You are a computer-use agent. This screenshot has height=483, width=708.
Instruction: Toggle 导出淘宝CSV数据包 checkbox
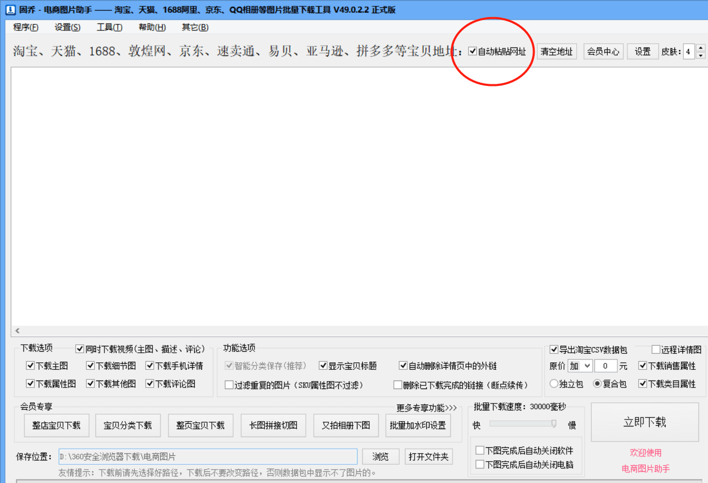click(554, 350)
